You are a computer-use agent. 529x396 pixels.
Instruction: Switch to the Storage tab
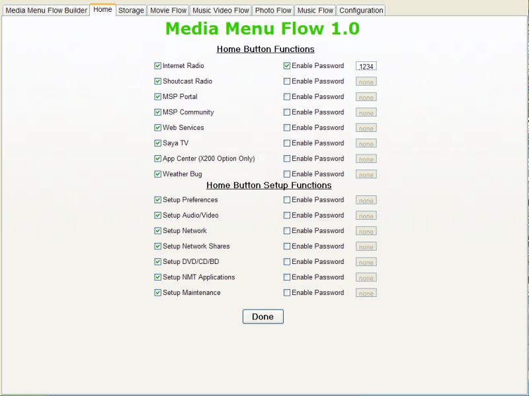click(x=131, y=11)
